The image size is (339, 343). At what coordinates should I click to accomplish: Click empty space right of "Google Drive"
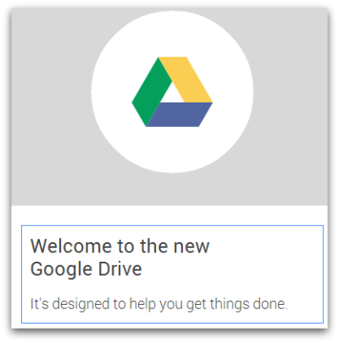(231, 269)
